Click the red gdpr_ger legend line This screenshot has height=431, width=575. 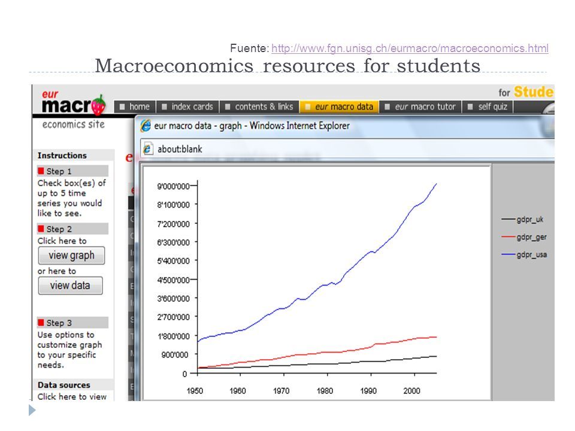click(x=509, y=237)
